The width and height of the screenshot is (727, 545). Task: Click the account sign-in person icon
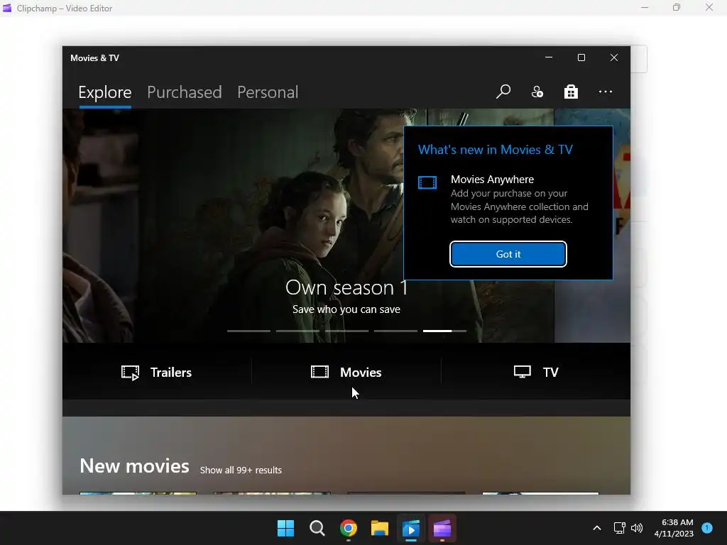537,92
